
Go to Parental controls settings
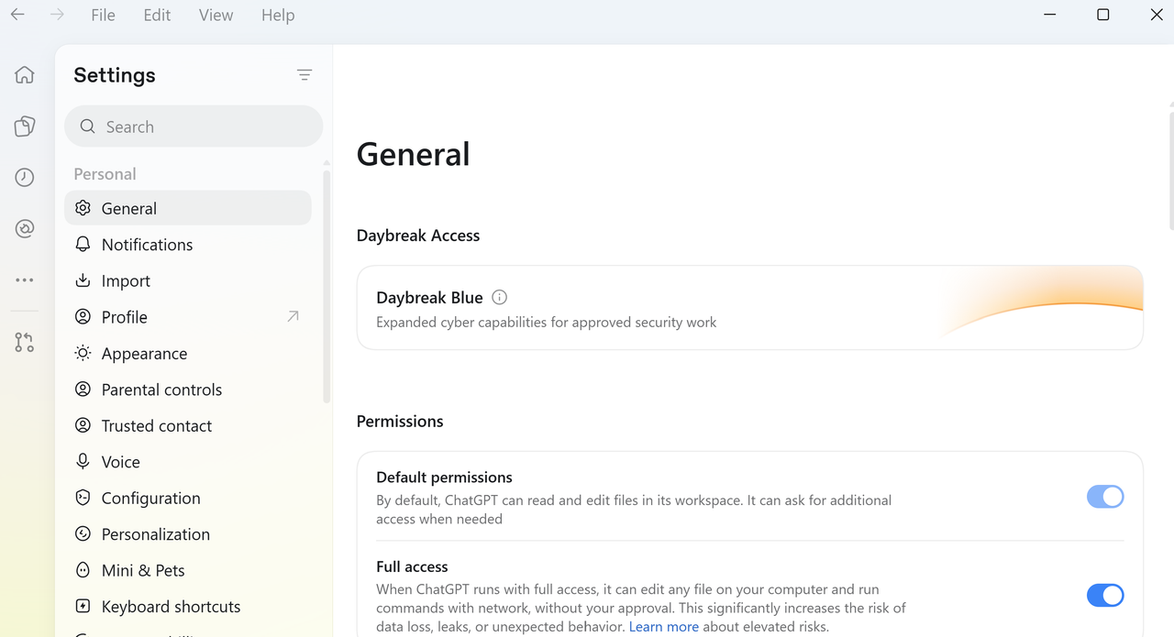click(188, 390)
